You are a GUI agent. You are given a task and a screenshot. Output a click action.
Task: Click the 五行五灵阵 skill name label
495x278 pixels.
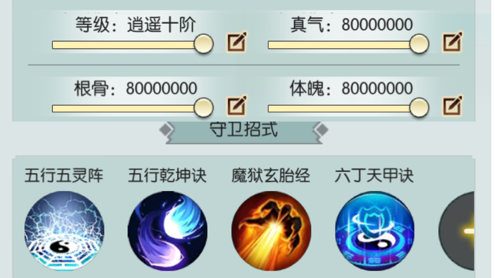(x=64, y=176)
